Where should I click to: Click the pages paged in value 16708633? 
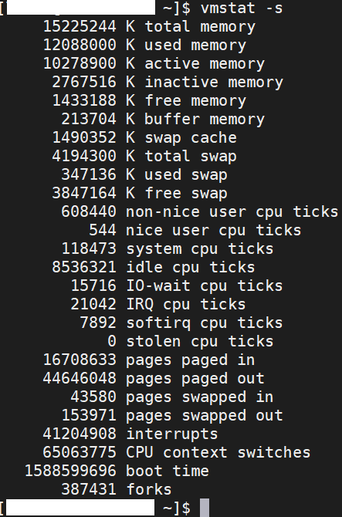click(80, 360)
